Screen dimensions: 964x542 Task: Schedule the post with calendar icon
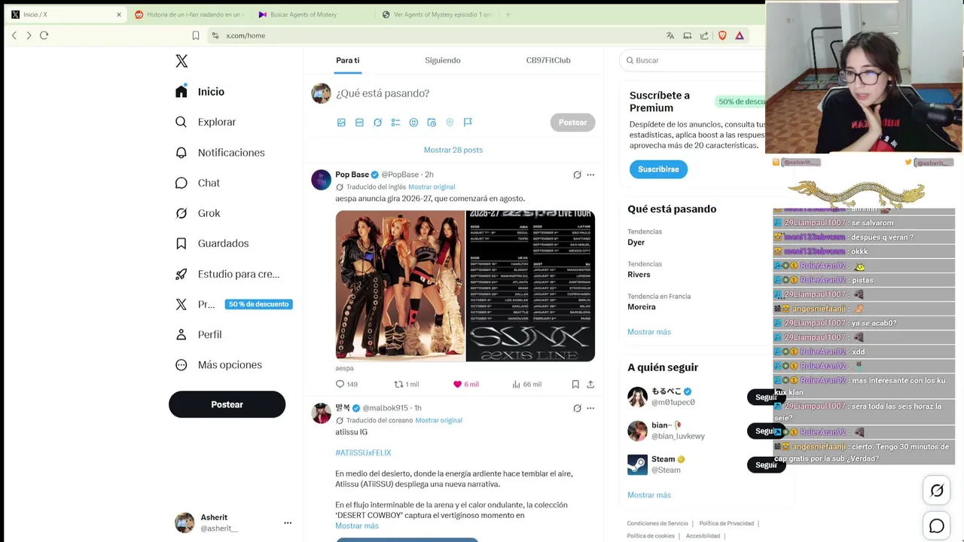tap(432, 122)
